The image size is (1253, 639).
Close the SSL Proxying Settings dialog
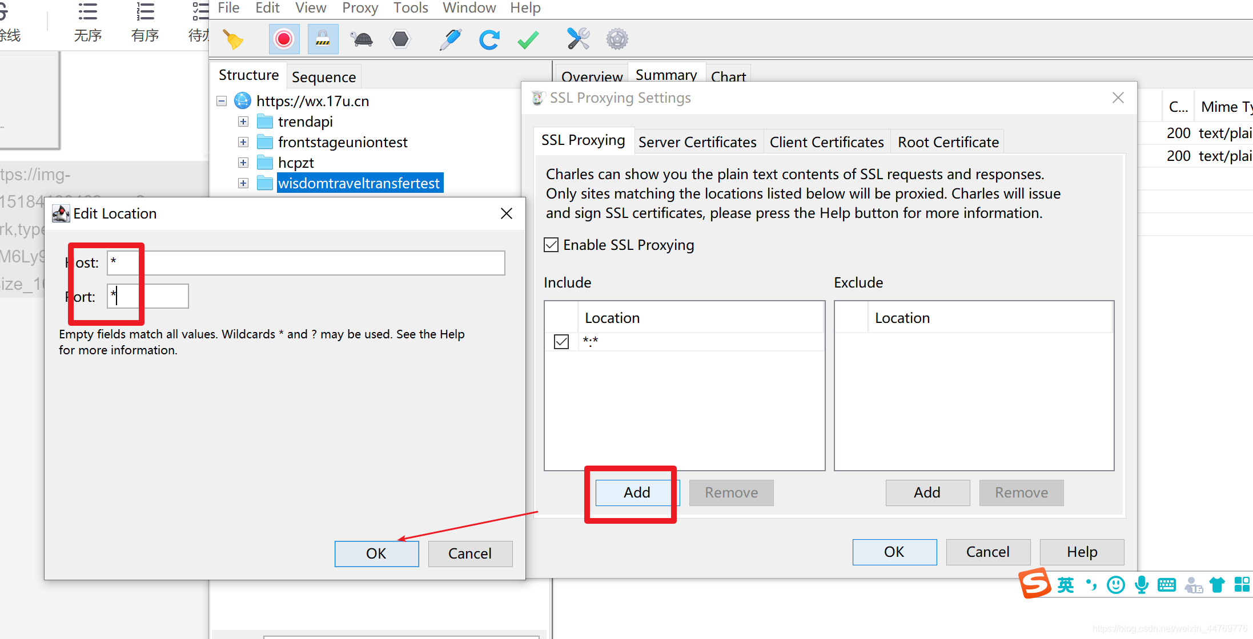(1118, 98)
